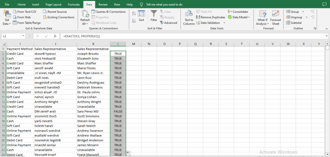Select cell 'Sara Perez MD'
330x157 pixels.
[x=93, y=112]
